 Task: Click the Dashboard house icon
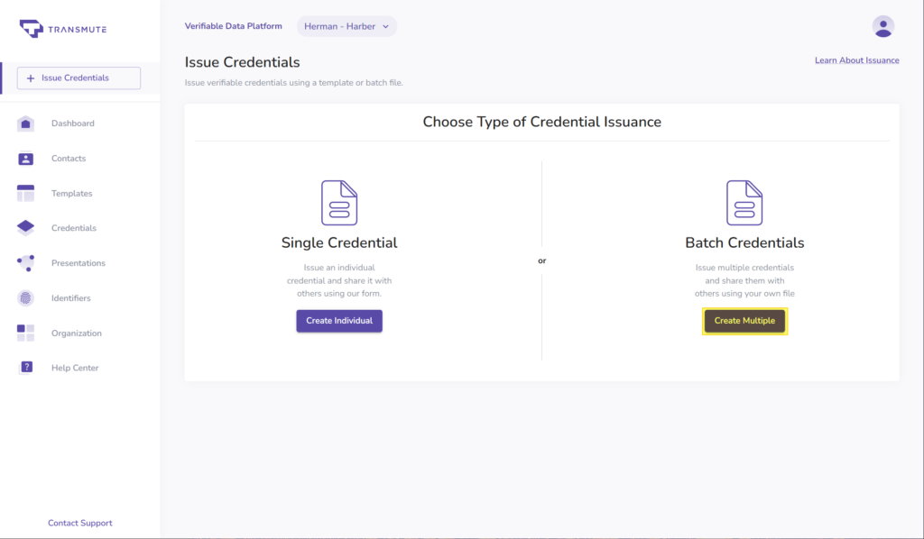click(25, 123)
